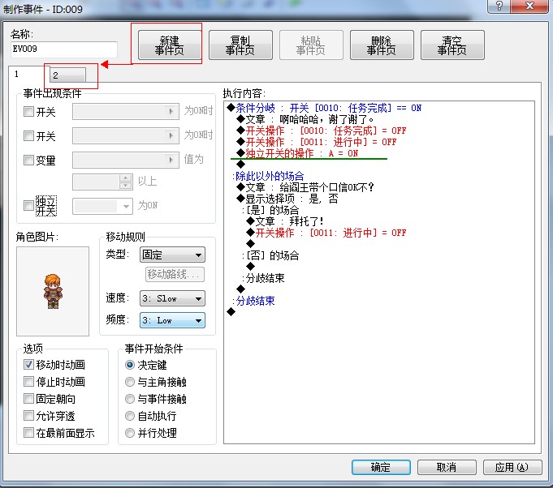Open the 类型 movement type dropdown
The image size is (553, 488).
click(172, 255)
